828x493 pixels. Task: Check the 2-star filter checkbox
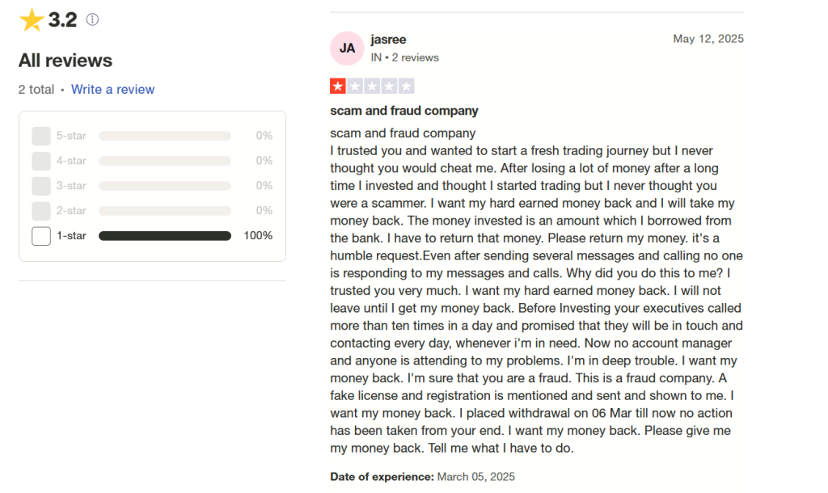tap(41, 211)
